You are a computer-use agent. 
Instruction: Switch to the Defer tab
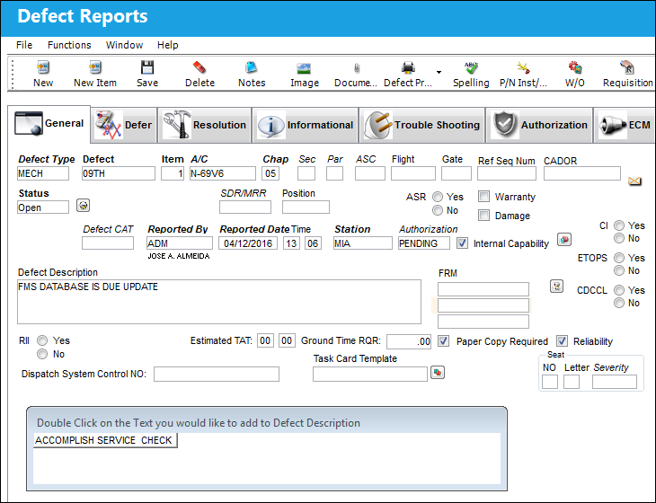tap(124, 125)
